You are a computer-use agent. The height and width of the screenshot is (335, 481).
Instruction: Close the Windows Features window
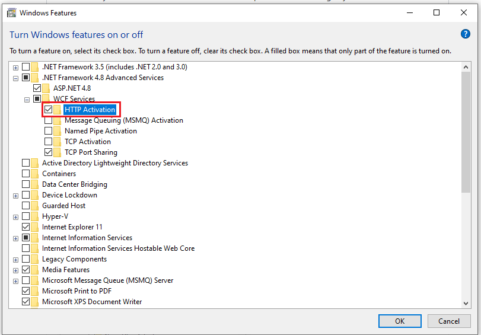tap(464, 12)
